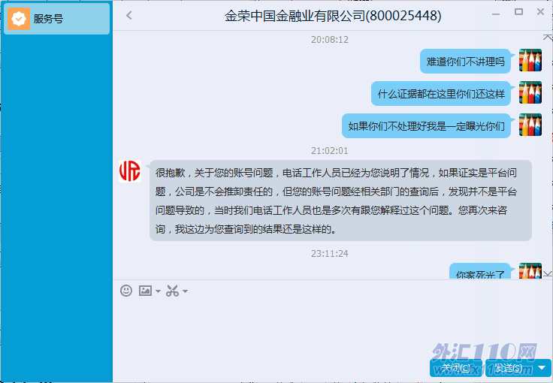This screenshot has width=553, height=383.
Task: Select the 服务号 entry in sidebar
Action: (57, 19)
